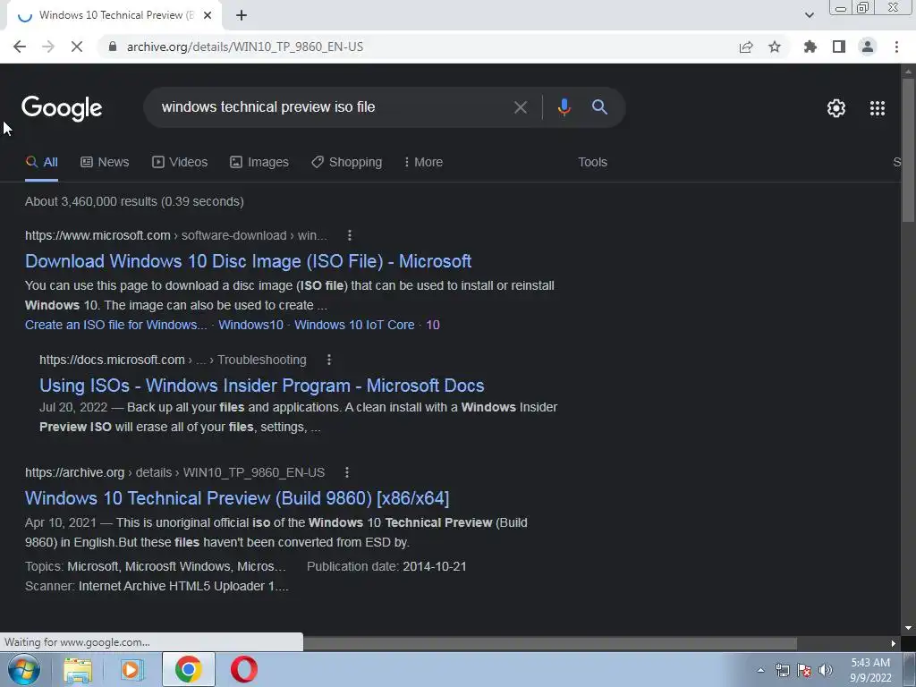The width and height of the screenshot is (916, 687).
Task: Expand the tab search chevron
Action: click(809, 15)
